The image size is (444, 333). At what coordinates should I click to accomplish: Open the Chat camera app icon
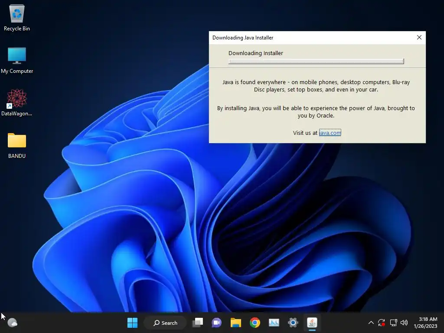click(217, 323)
